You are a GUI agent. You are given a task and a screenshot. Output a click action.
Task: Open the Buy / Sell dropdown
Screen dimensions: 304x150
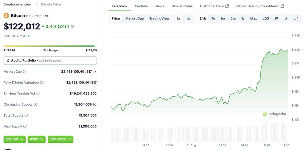[x=15, y=139]
